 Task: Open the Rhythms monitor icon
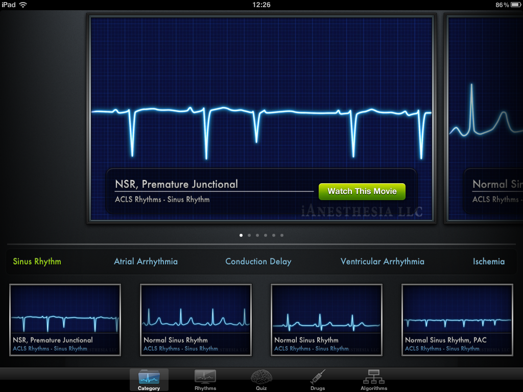click(205, 378)
